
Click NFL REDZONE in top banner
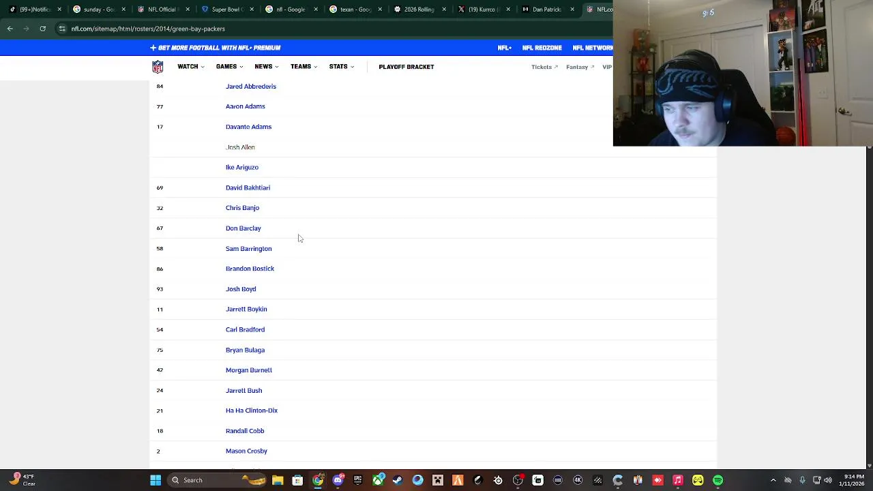tap(542, 48)
